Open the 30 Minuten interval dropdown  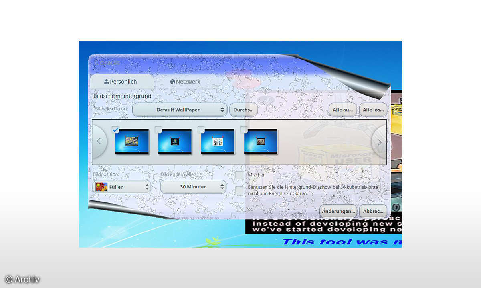click(193, 187)
